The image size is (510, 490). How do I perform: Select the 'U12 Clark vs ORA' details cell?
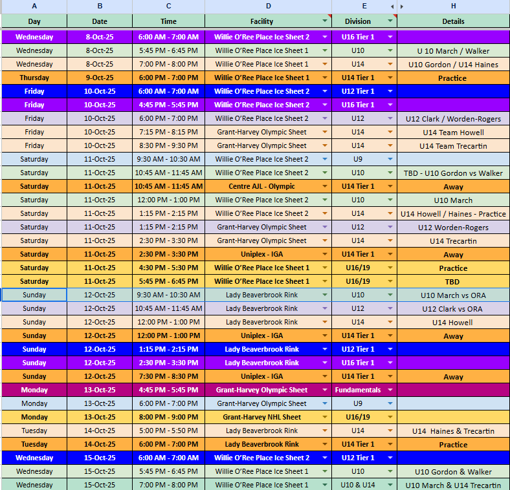coord(453,308)
